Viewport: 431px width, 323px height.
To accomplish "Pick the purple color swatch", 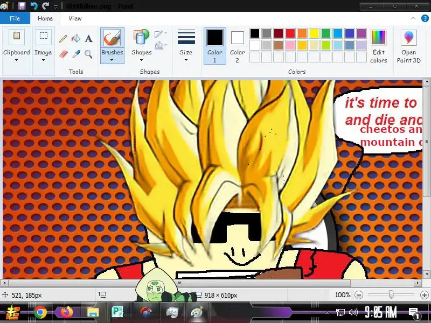I will [361, 33].
